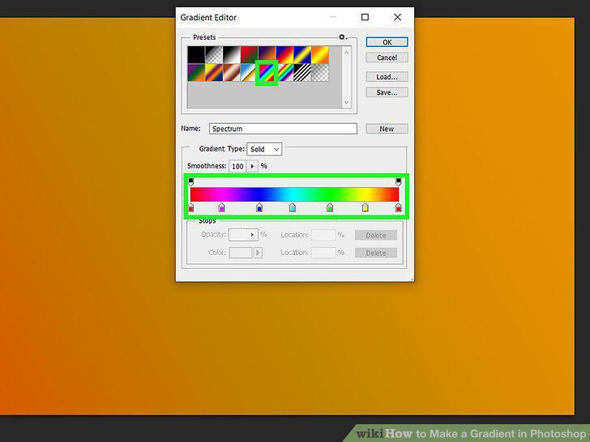
Task: Click the rainbow gradient preview bar
Action: click(295, 194)
